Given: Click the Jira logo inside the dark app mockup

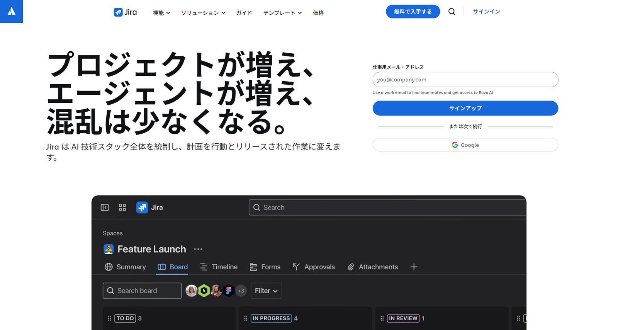Looking at the screenshot, I should coord(149,208).
